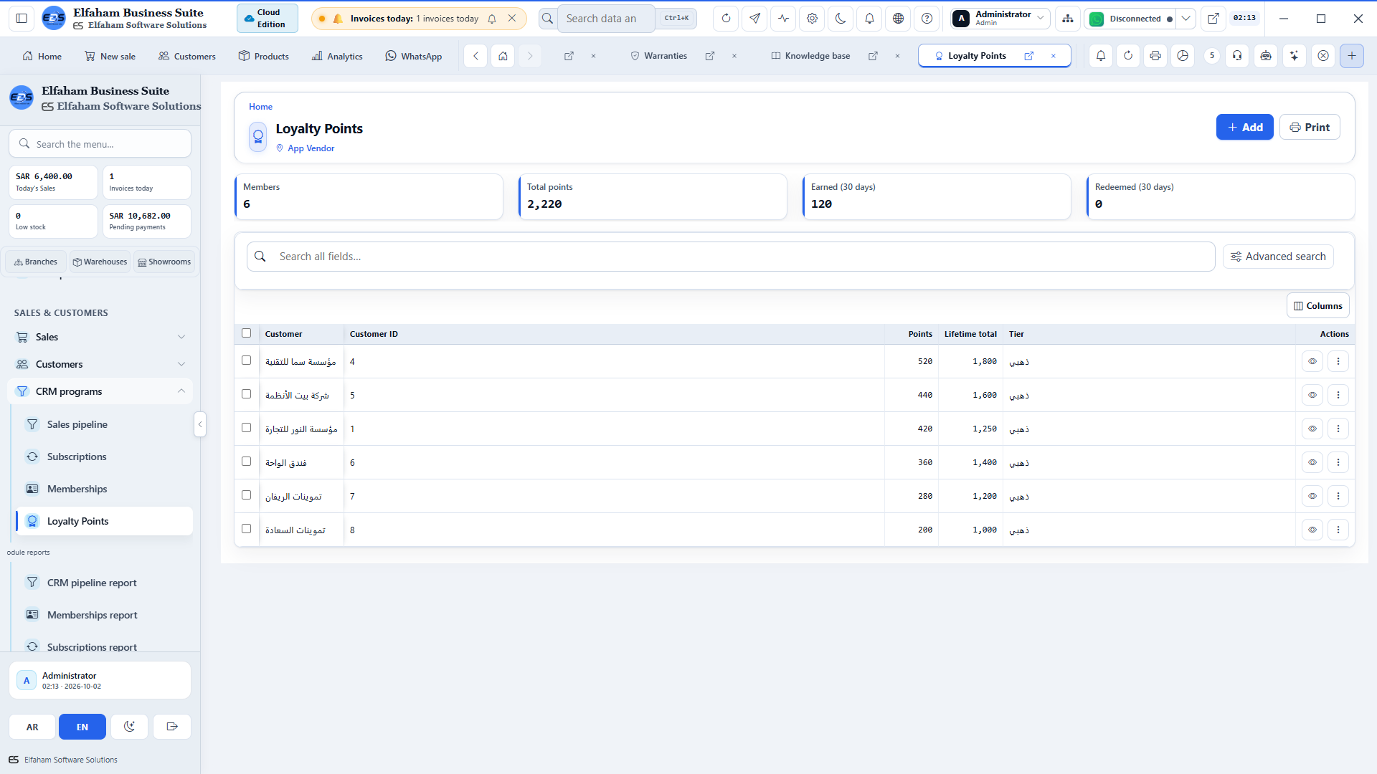This screenshot has width=1377, height=774.
Task: Select all rows header checkbox
Action: click(247, 333)
